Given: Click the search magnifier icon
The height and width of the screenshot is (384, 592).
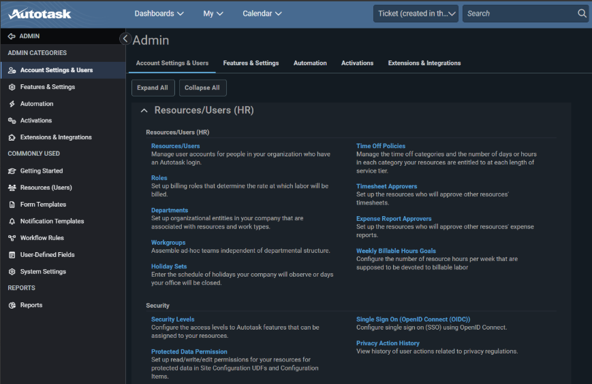Looking at the screenshot, I should tap(582, 14).
